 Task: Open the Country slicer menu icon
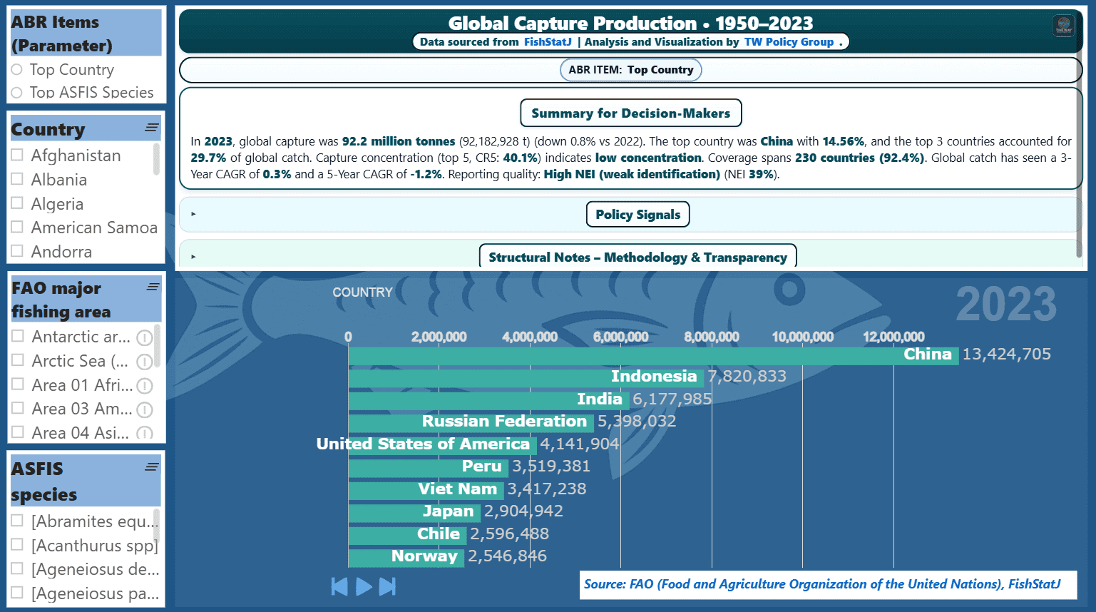(151, 128)
